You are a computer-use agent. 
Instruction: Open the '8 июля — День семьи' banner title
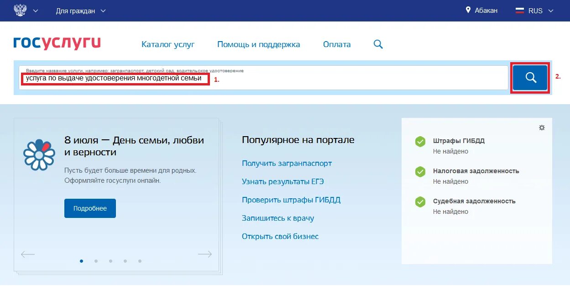[x=134, y=146]
